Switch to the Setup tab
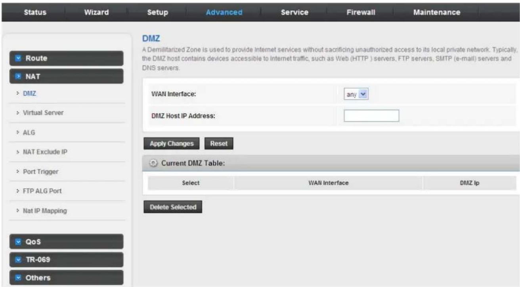This screenshot has width=520, height=287. [x=157, y=12]
